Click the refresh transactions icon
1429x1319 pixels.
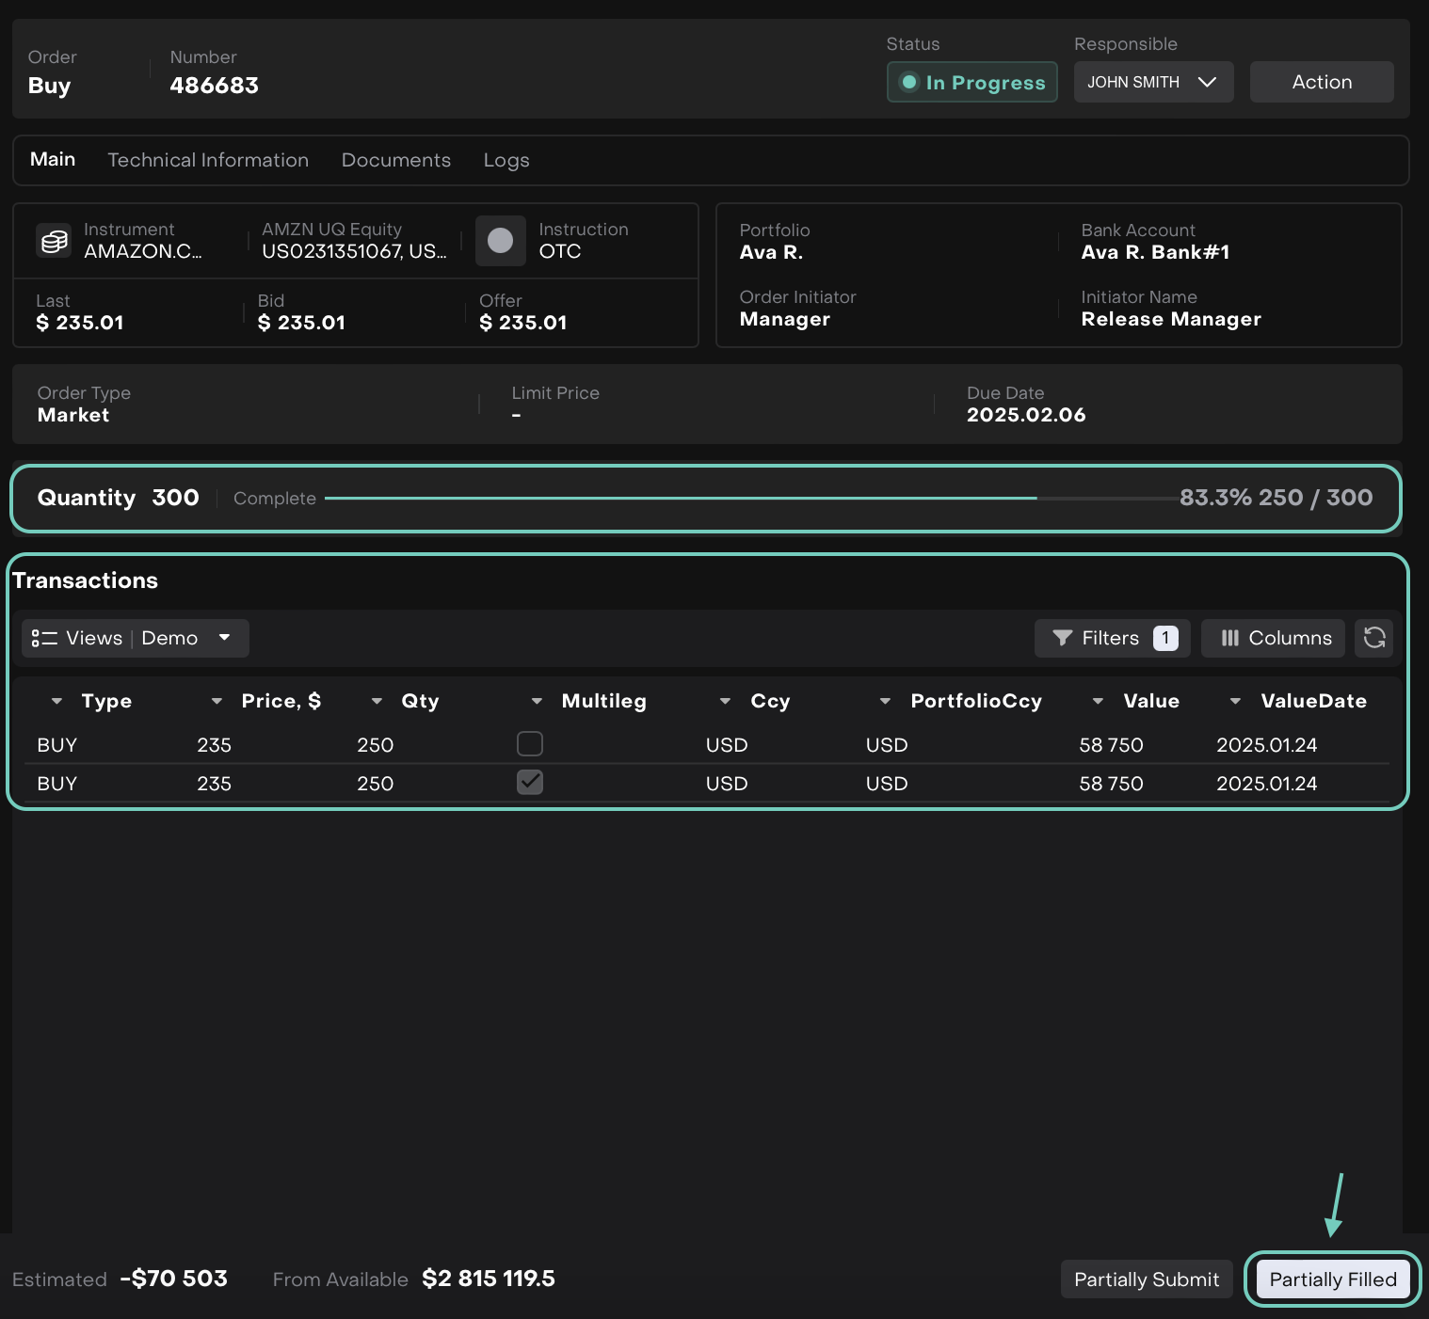coord(1373,638)
